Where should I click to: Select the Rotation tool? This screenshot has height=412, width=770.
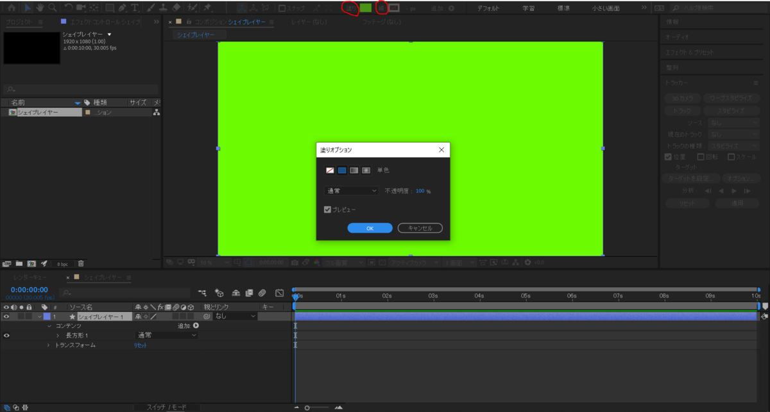click(x=67, y=8)
